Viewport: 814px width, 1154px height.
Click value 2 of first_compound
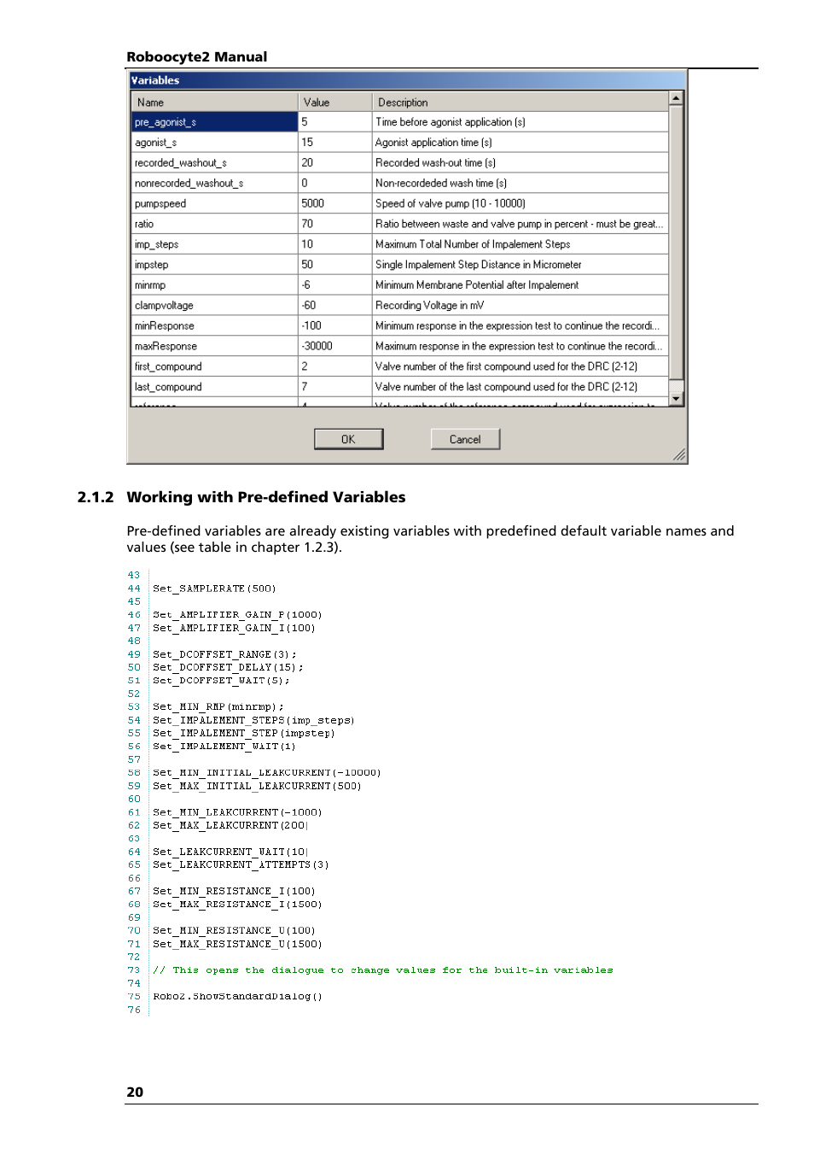tap(305, 366)
